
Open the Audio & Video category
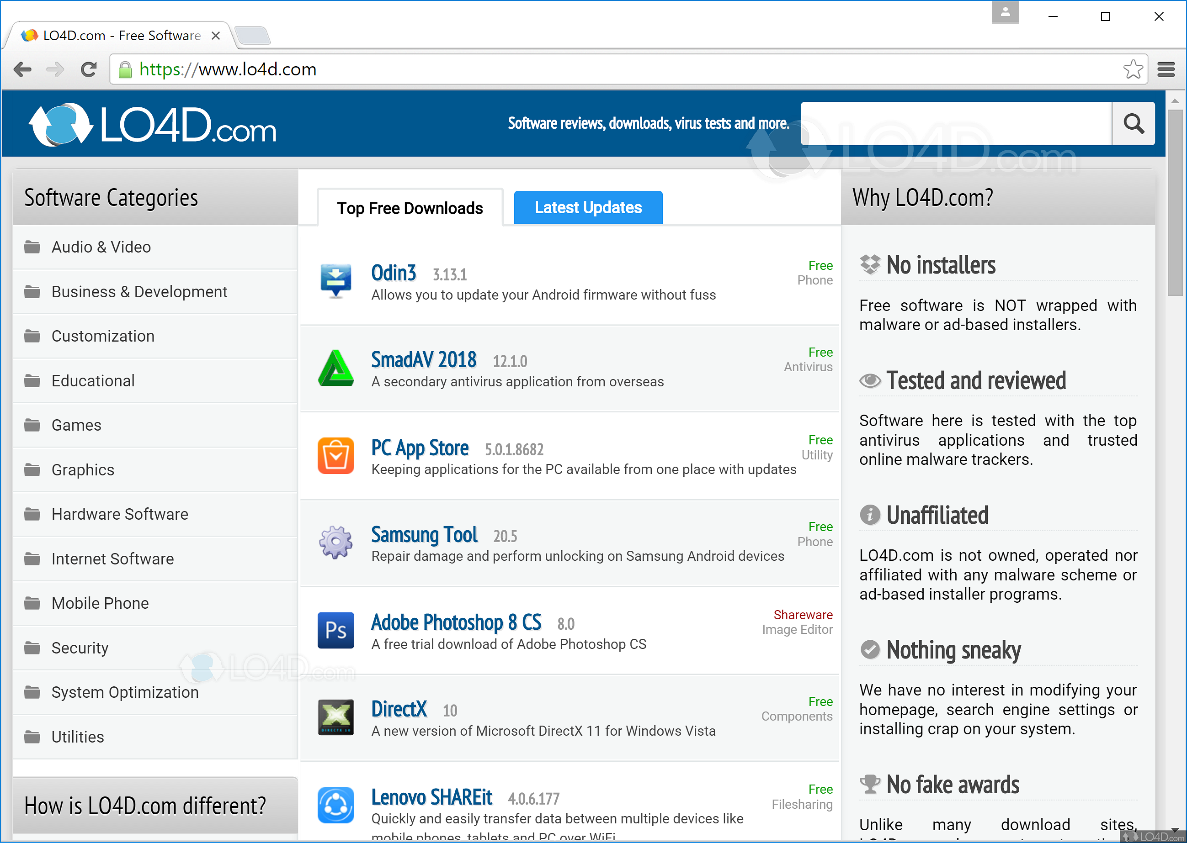[x=101, y=247]
